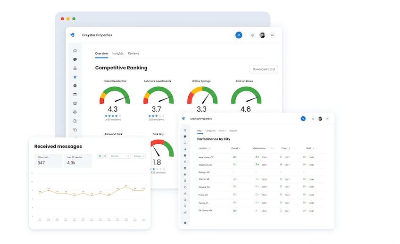Click clock icon in Competitive Ranking window header

click(x=252, y=35)
